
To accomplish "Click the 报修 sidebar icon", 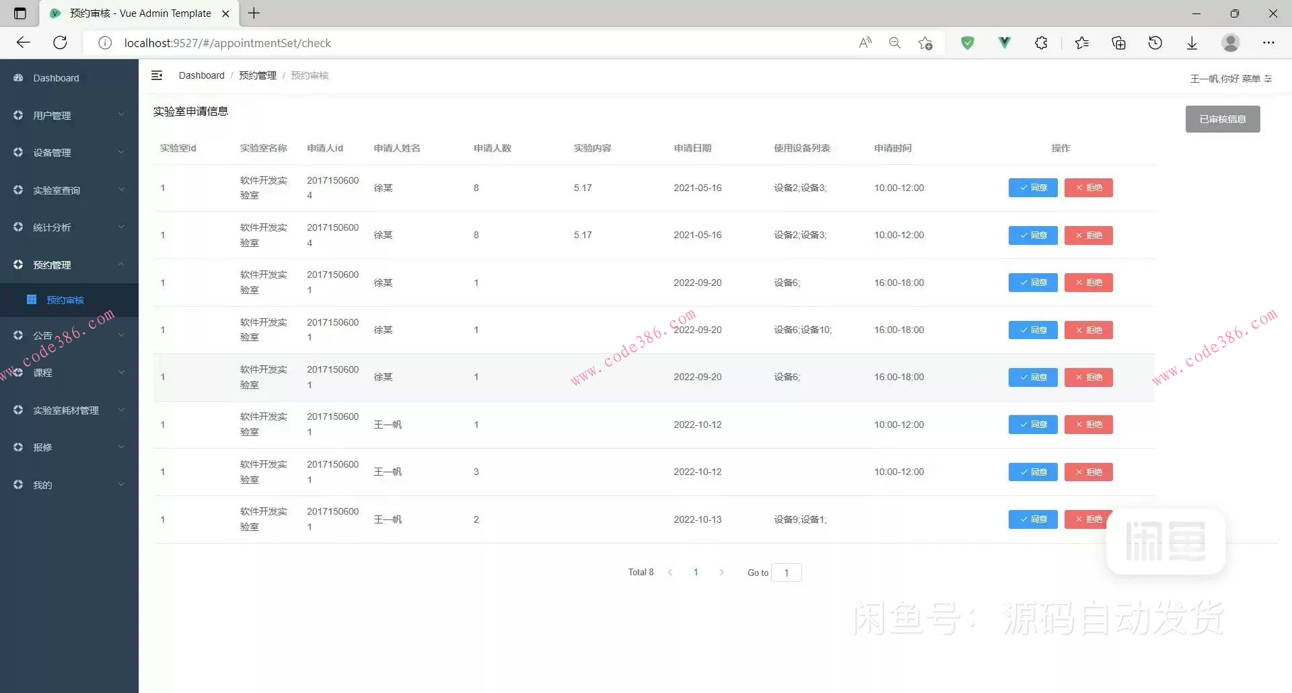I will pos(18,447).
